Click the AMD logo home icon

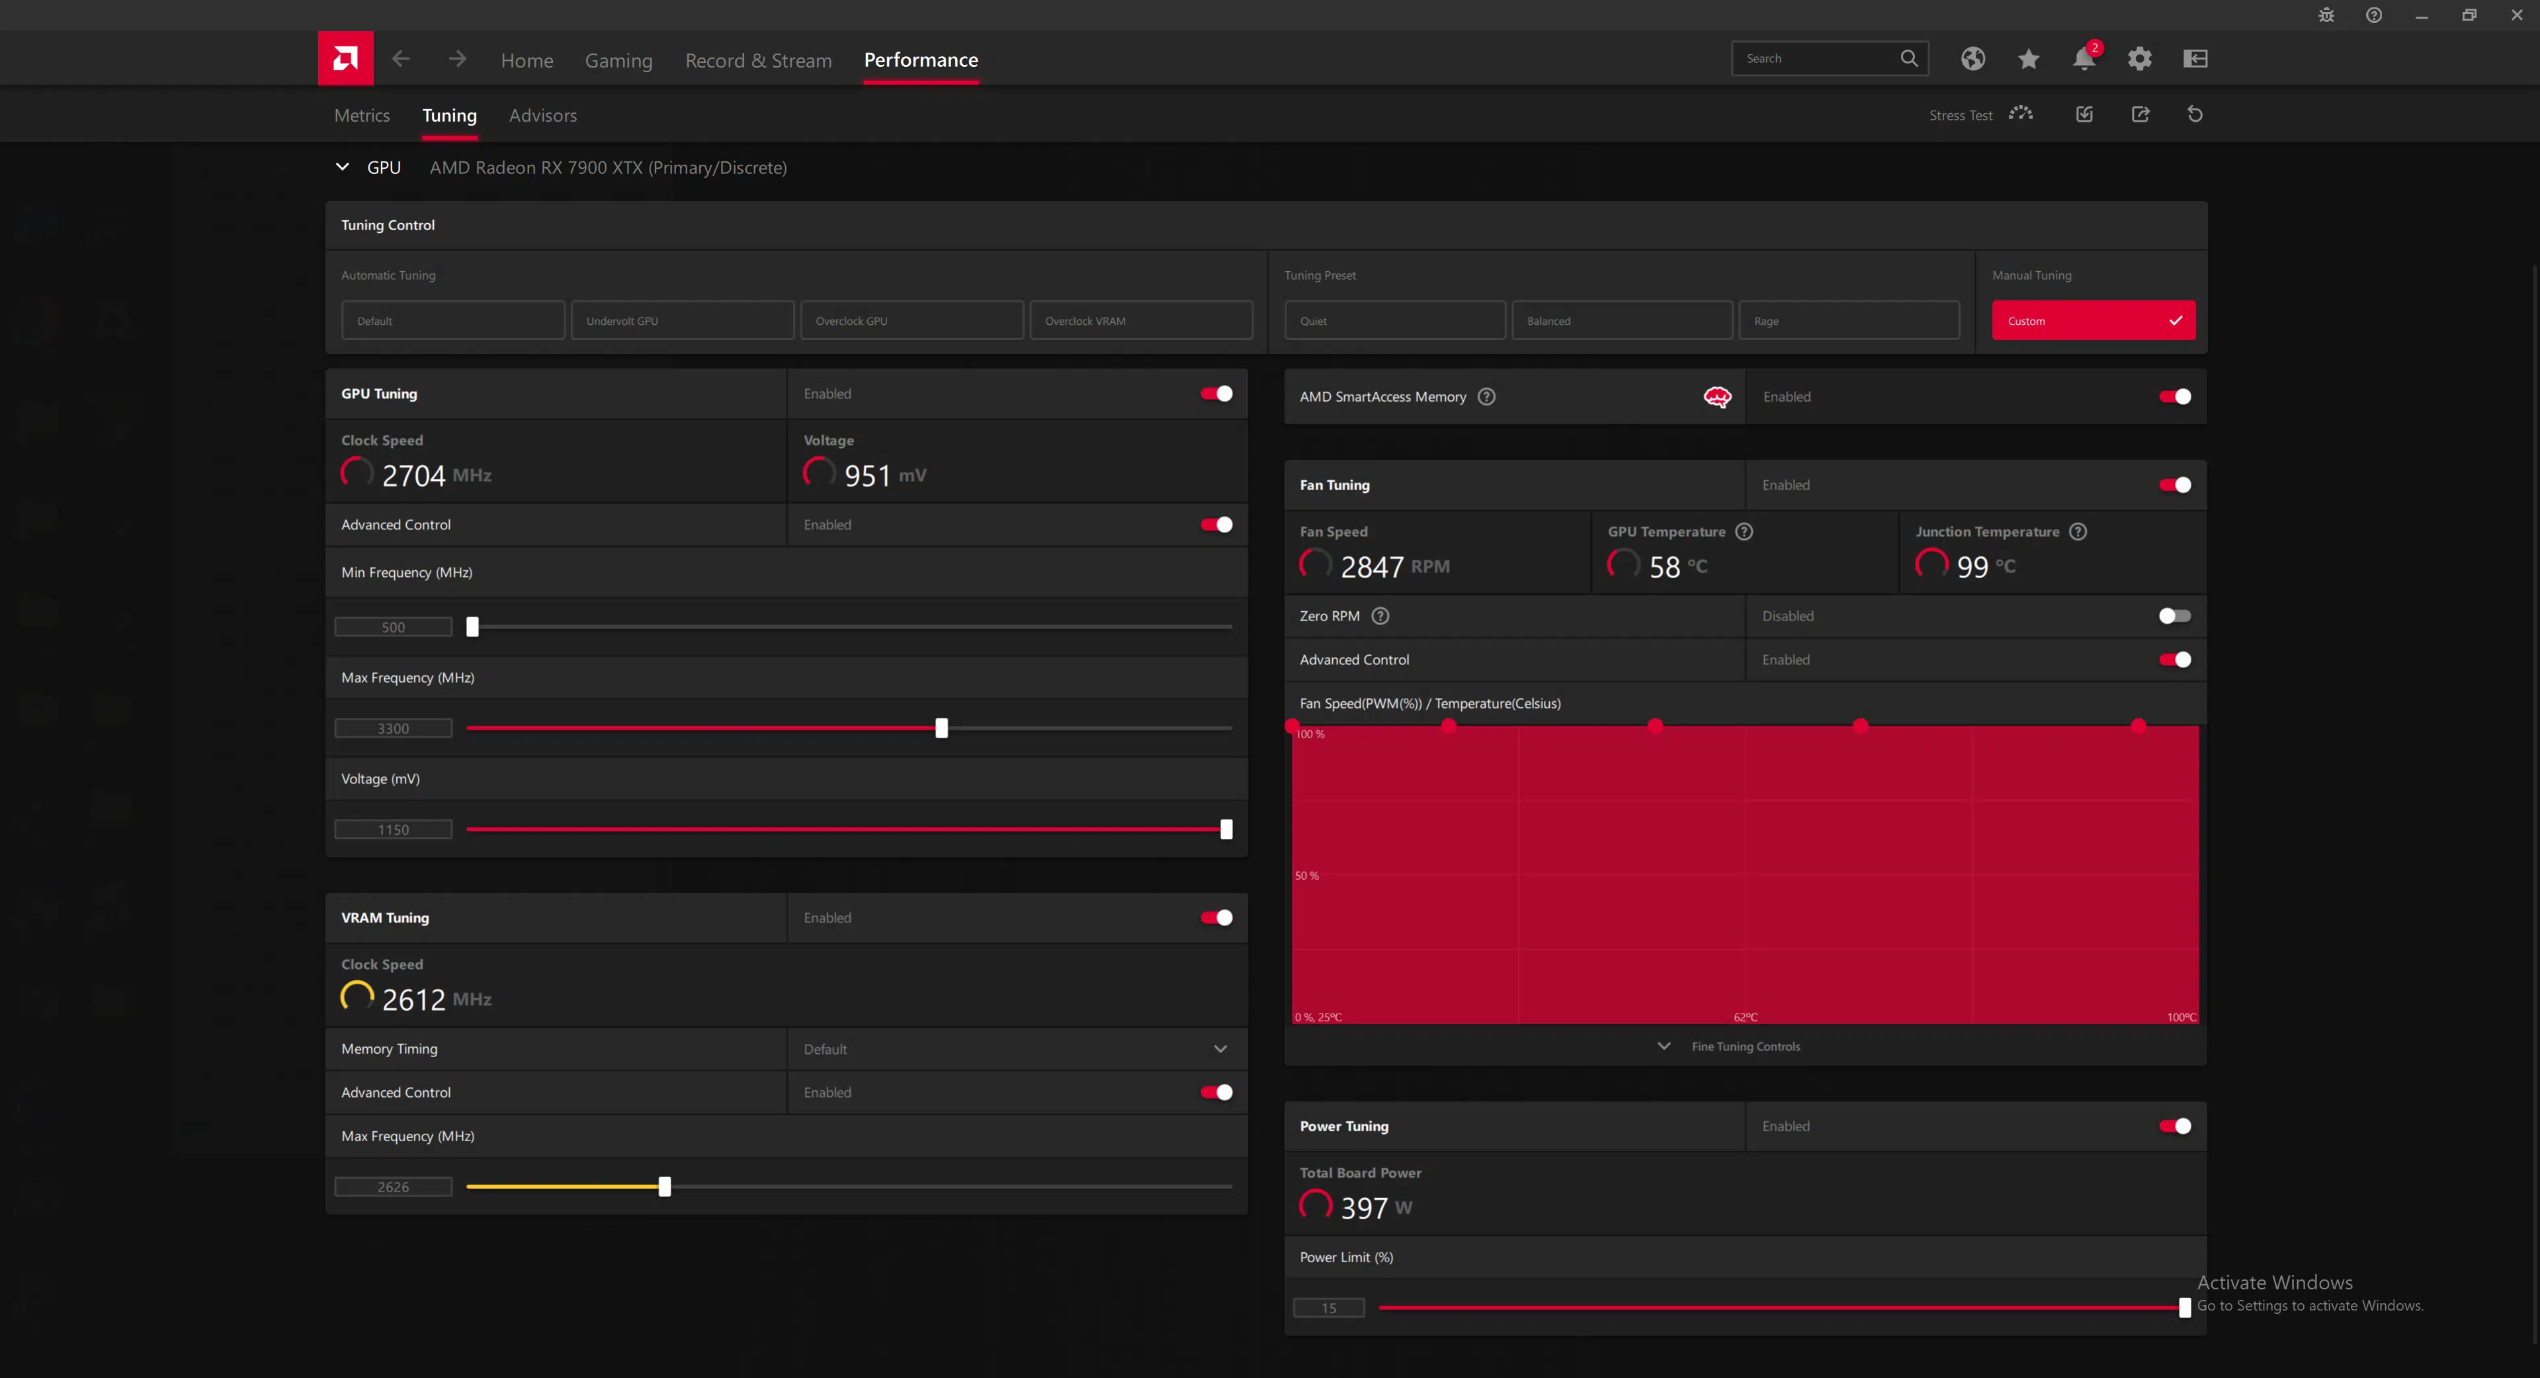[345, 58]
